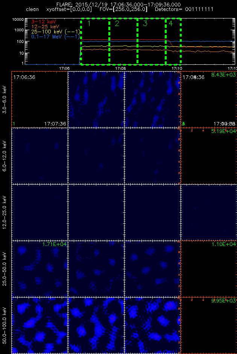Open the 25.0-50.0 keV image for interval 1
Screen dimensions: 237x354
(x=39, y=269)
